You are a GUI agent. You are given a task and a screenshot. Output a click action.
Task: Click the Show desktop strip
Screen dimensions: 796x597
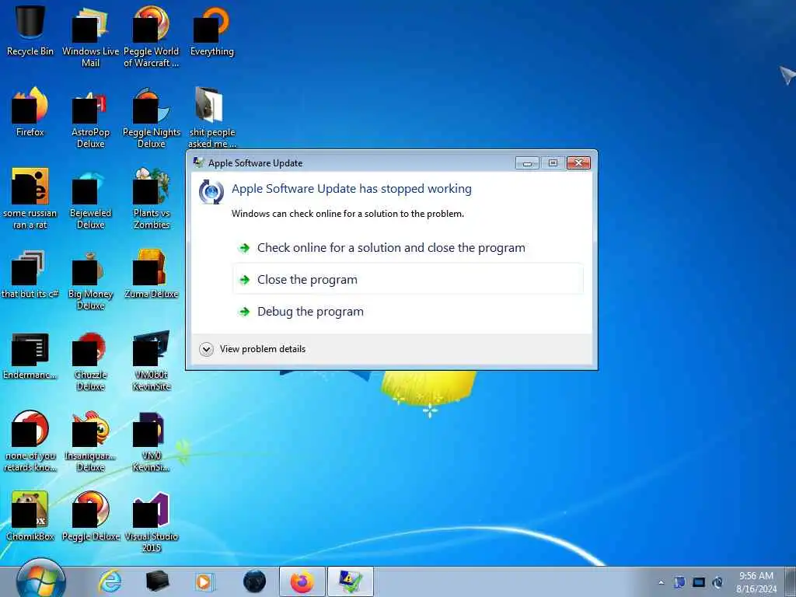pyautogui.click(x=790, y=581)
